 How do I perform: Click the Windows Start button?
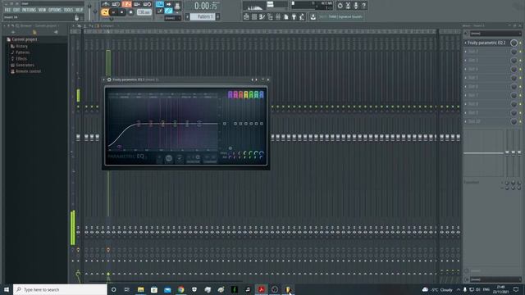tap(6, 289)
